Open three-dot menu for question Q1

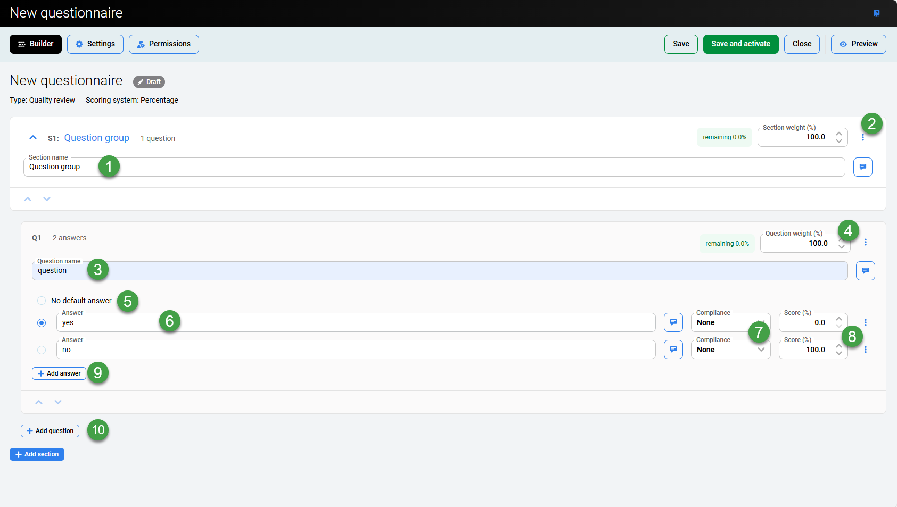pos(865,243)
